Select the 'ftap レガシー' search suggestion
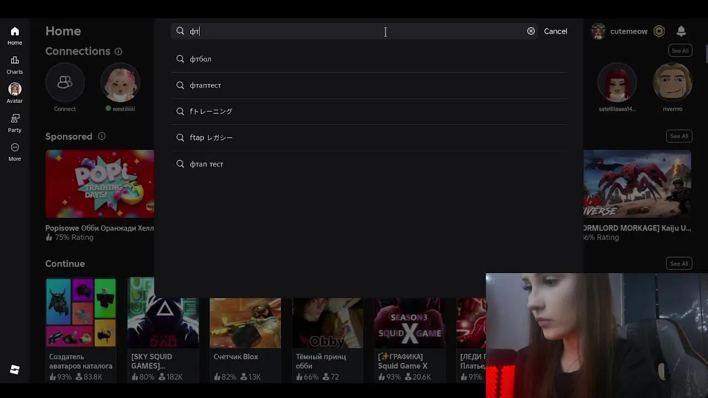The height and width of the screenshot is (398, 708). [369, 137]
